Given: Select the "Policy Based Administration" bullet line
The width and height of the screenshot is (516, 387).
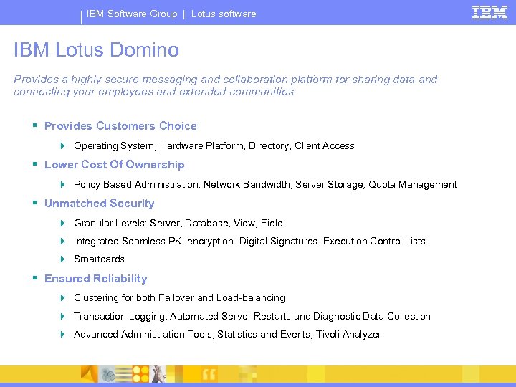Looking at the screenshot, I should [265, 184].
